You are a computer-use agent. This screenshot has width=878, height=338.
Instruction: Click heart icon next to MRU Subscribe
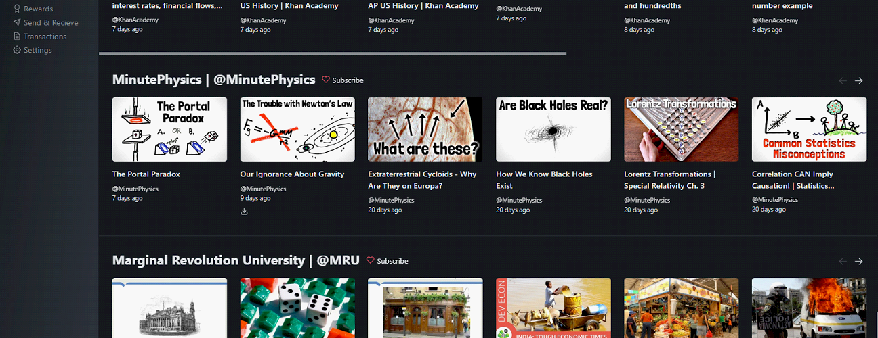371,260
